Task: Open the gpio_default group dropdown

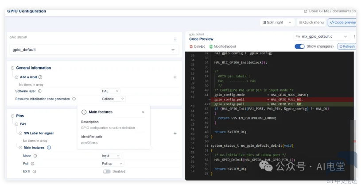Action: (x=93, y=50)
